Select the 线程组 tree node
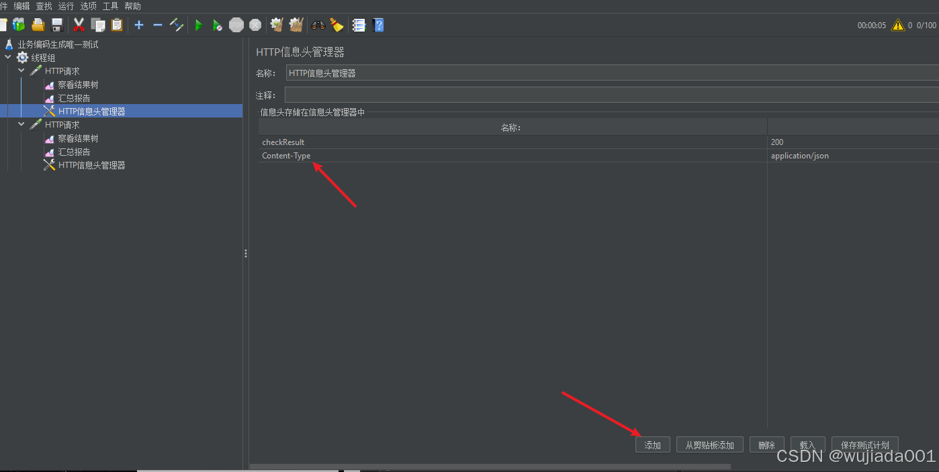Image resolution: width=939 pixels, height=472 pixels. tap(43, 58)
